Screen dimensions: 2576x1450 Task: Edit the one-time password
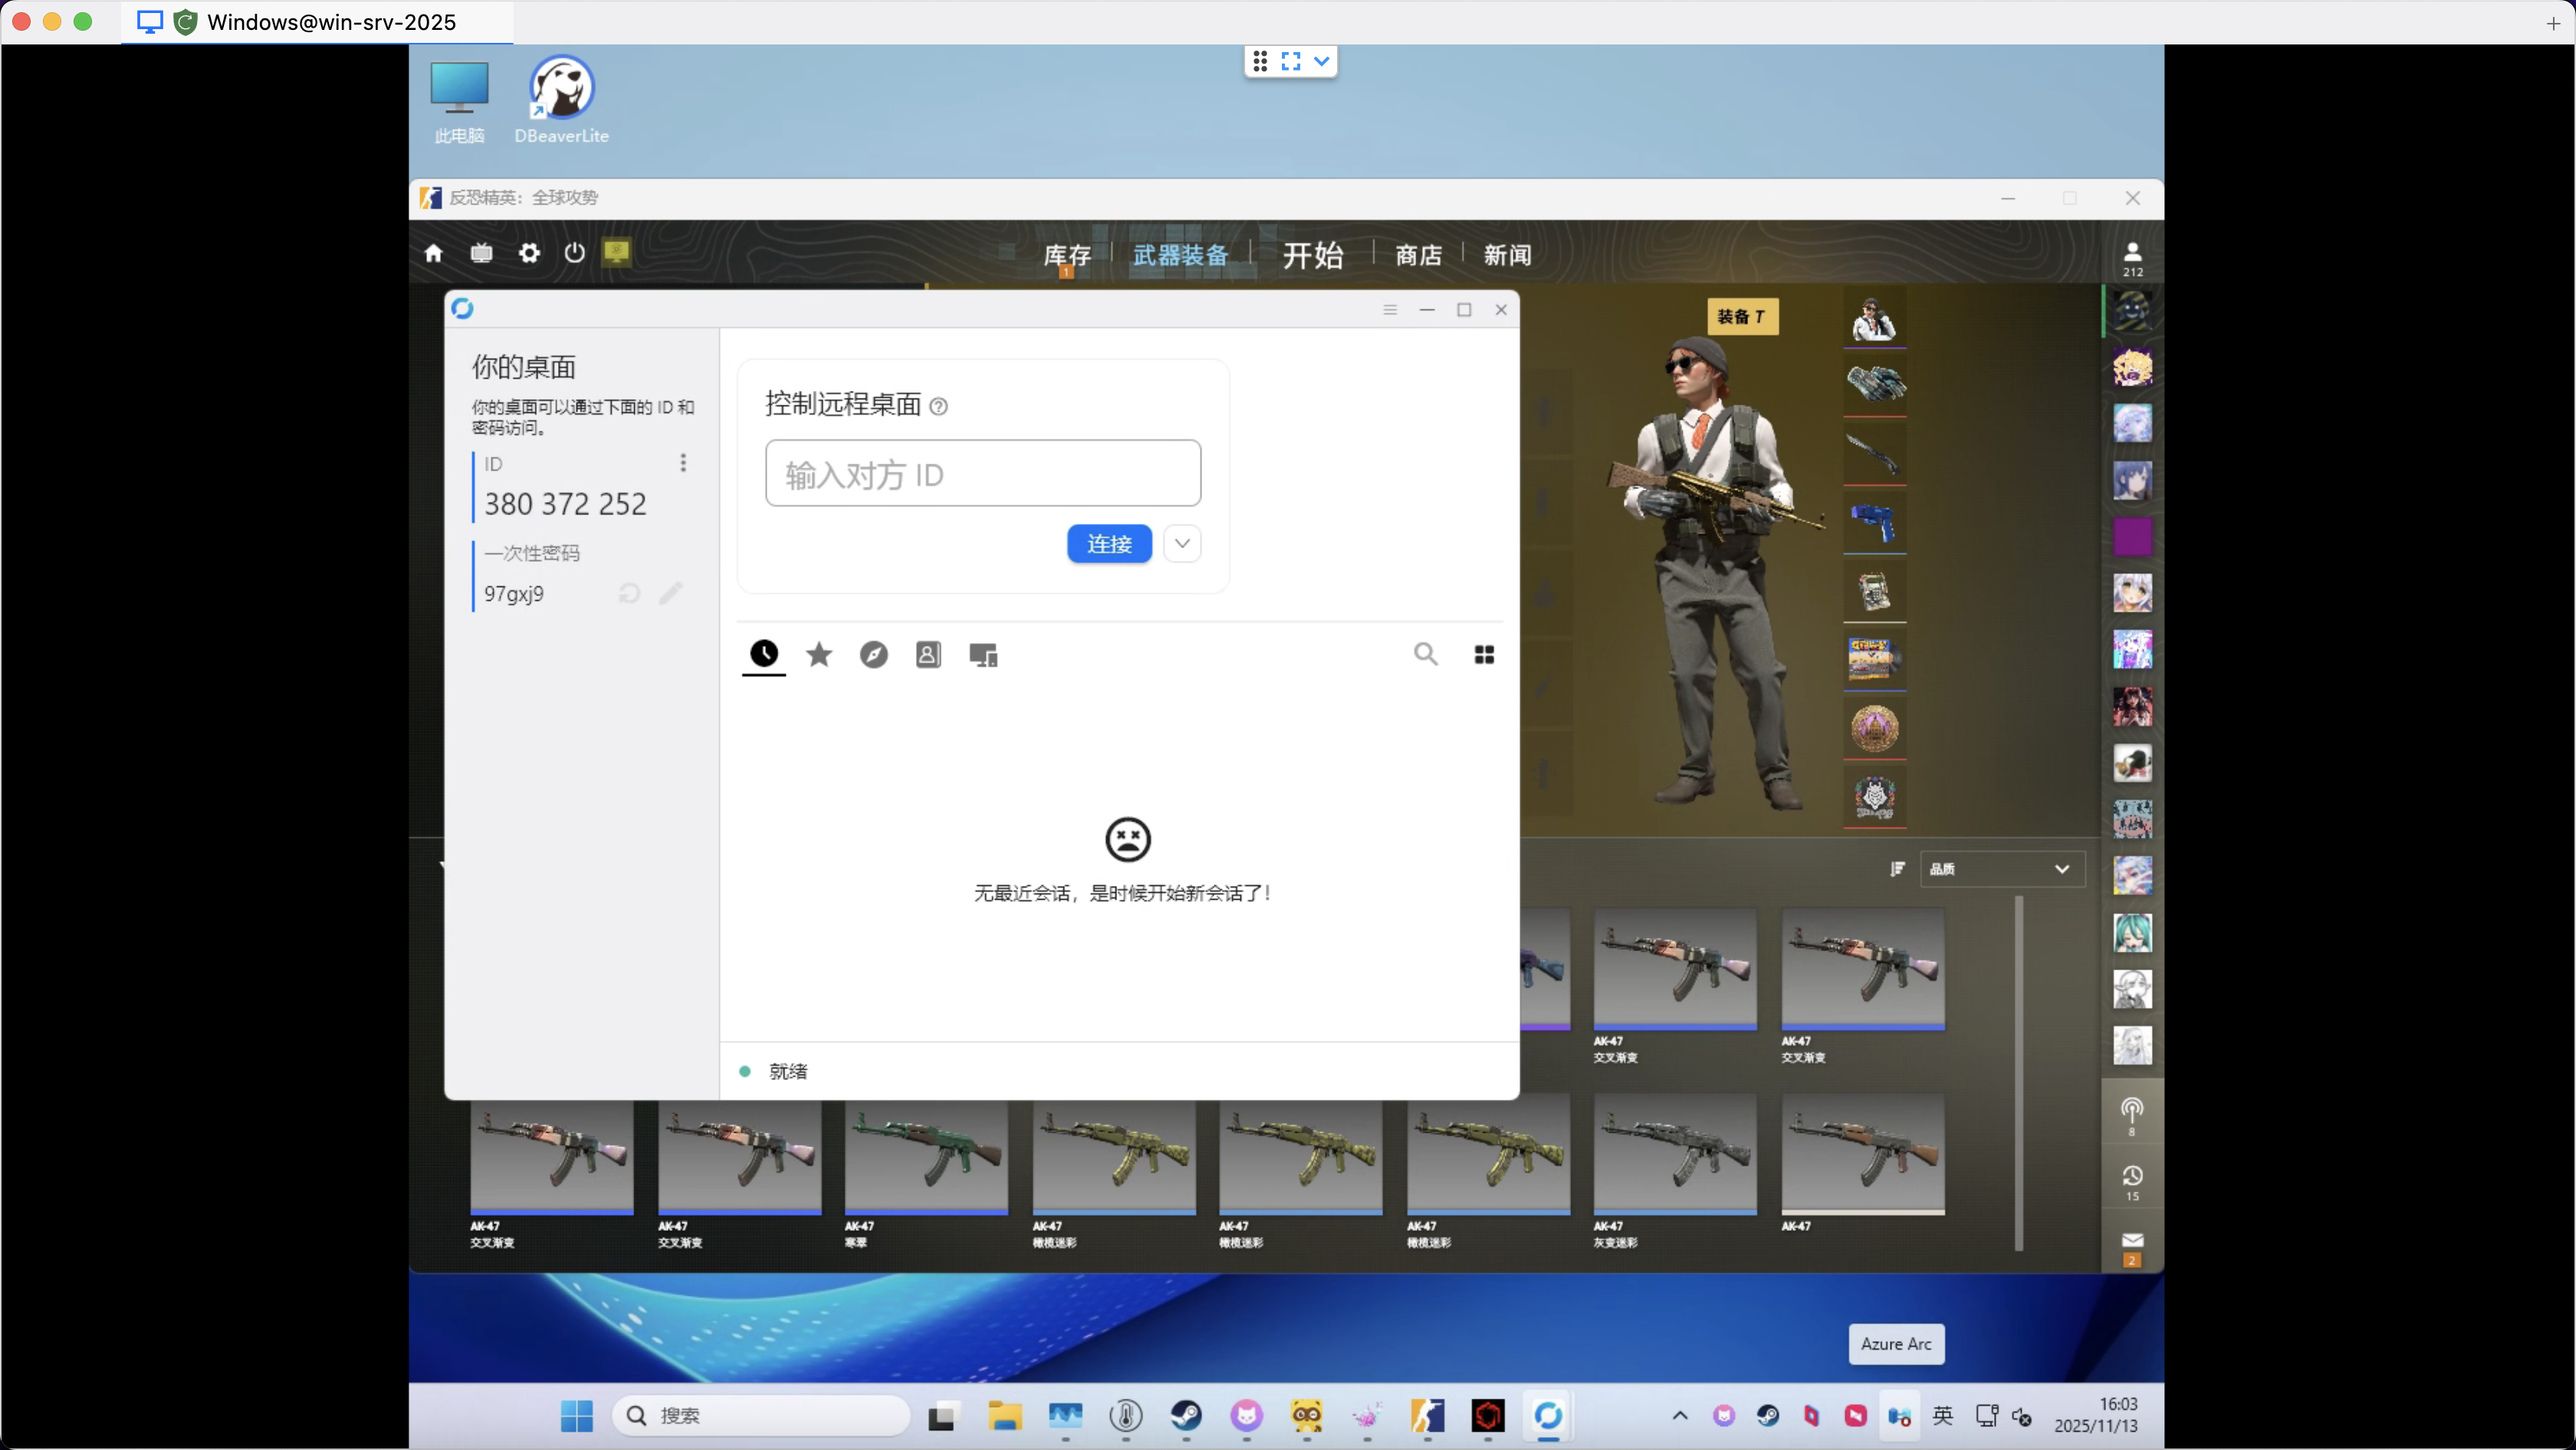(670, 592)
